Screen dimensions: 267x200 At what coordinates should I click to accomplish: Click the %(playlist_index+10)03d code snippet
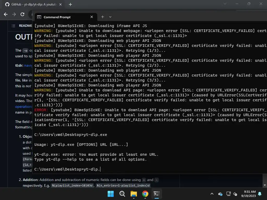coord(73,185)
